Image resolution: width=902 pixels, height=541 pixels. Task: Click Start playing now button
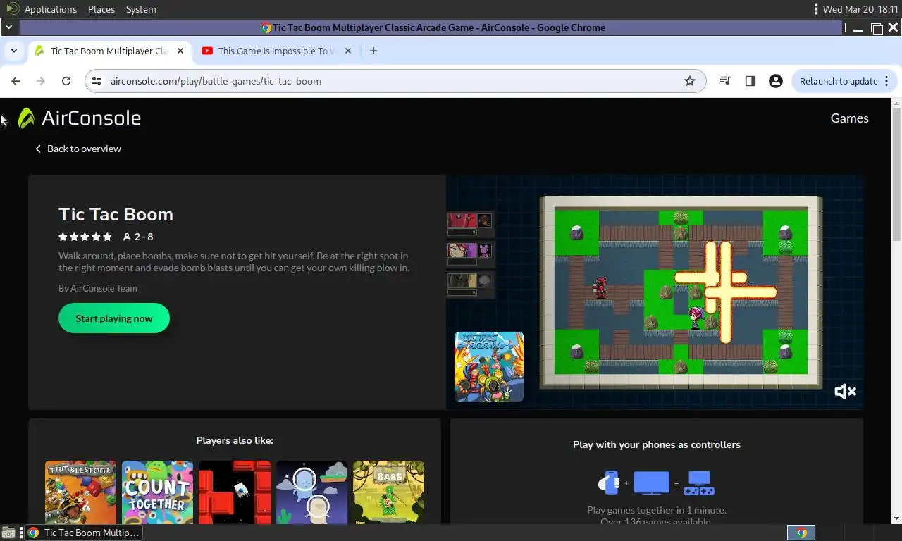pos(114,318)
